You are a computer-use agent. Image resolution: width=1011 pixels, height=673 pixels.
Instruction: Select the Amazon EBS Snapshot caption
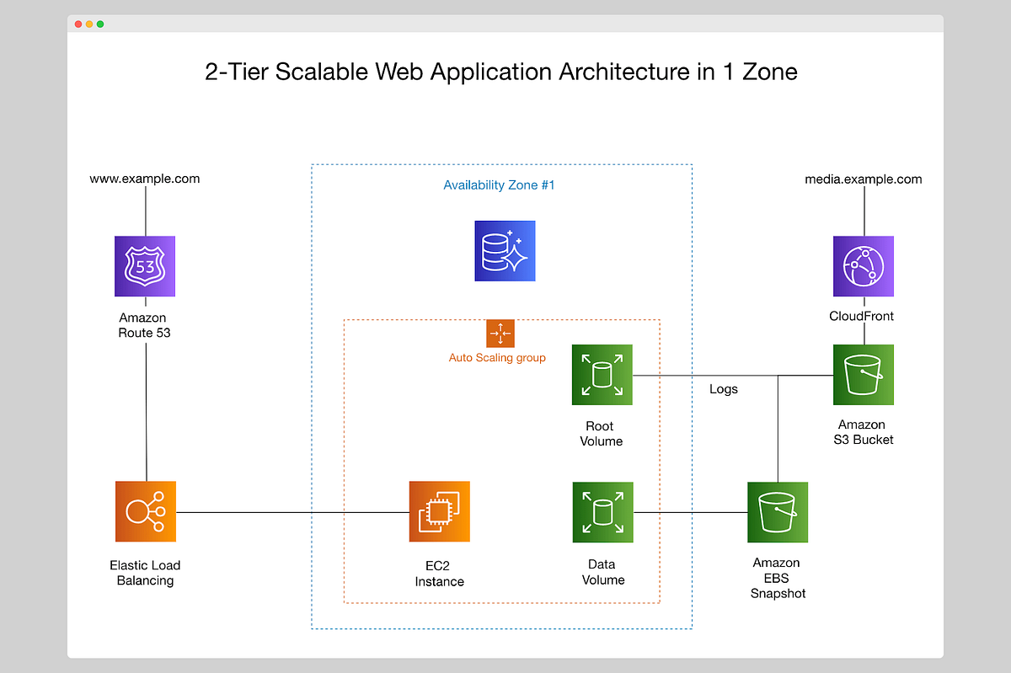(778, 578)
